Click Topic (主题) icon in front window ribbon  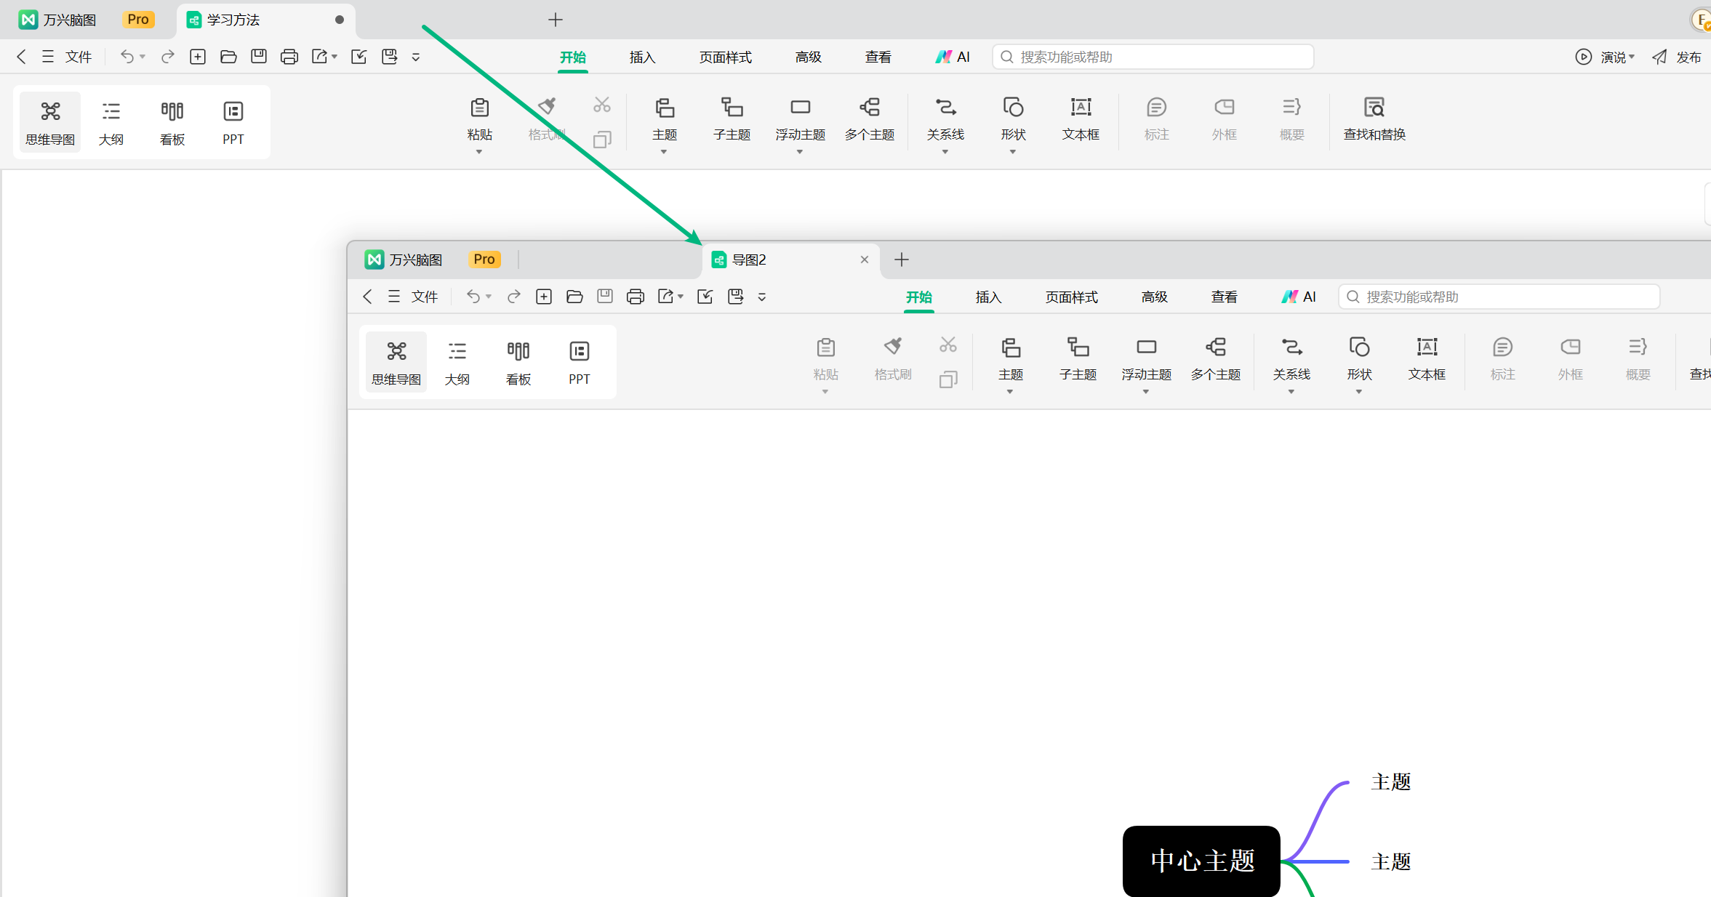[x=1011, y=348]
